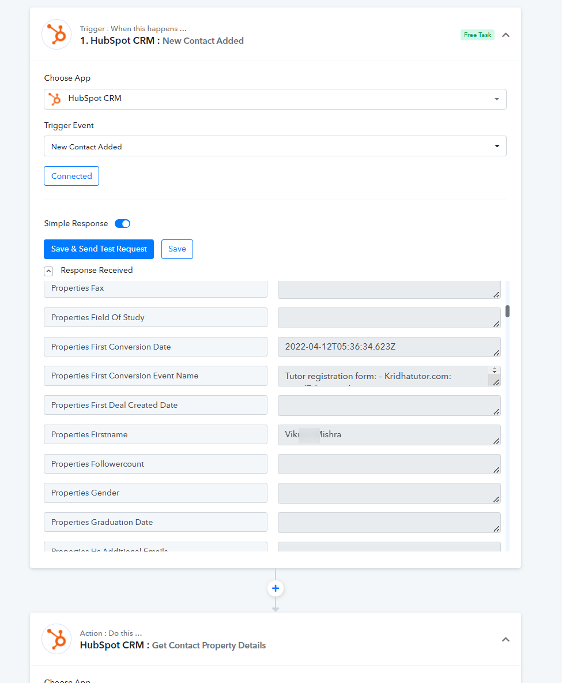Click the Properties First Conversion Event Name label
Image resolution: width=562 pixels, height=683 pixels.
[x=156, y=376]
